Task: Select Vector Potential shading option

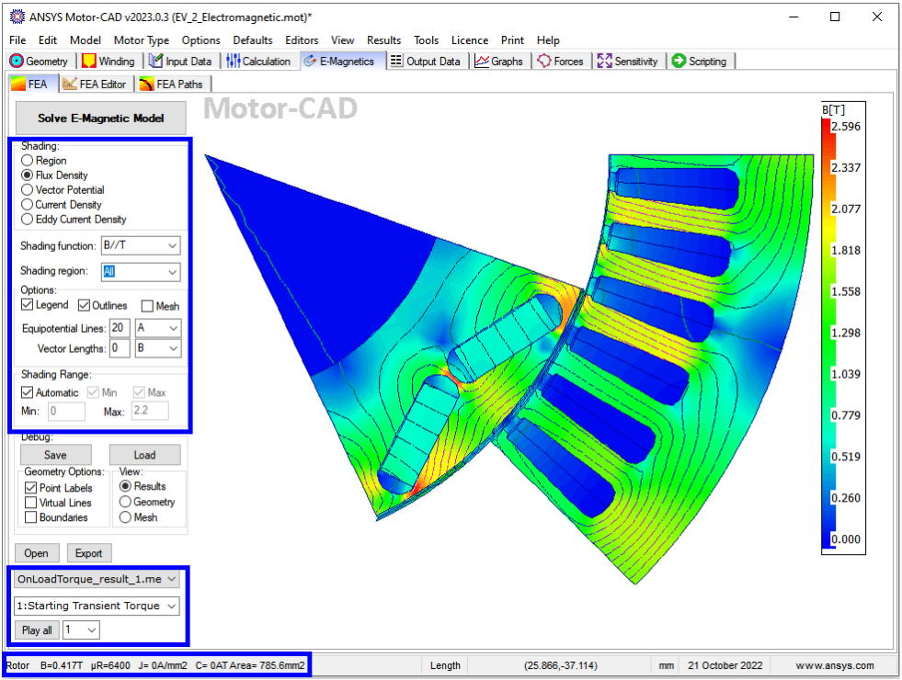Action: click(27, 189)
